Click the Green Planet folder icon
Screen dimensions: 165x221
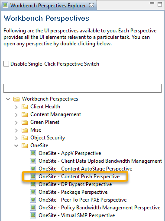[x=25, y=122]
